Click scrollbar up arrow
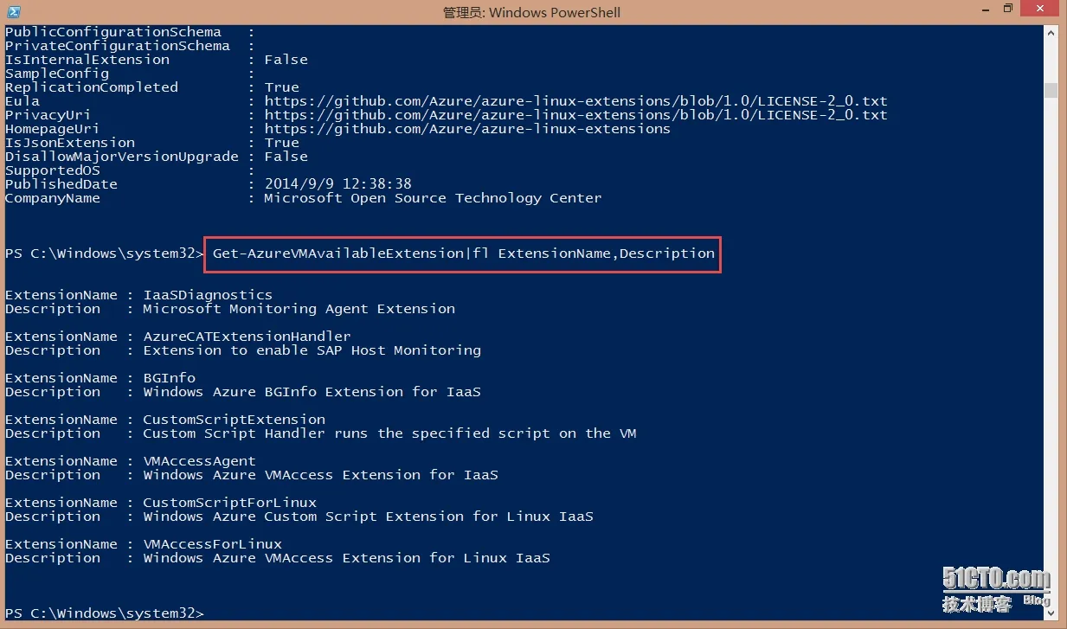This screenshot has height=629, width=1067. coord(1051,32)
